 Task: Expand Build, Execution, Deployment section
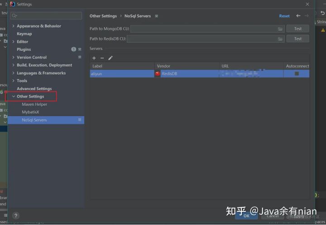tap(13, 65)
